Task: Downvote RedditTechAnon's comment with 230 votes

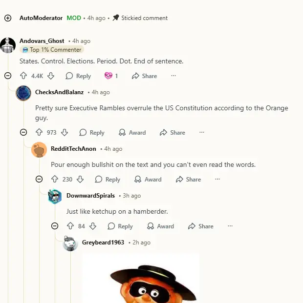Action: (80, 179)
